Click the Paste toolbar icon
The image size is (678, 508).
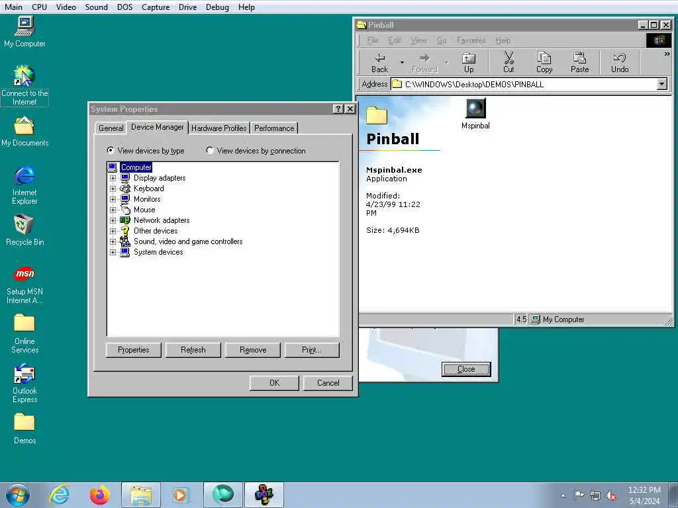click(579, 63)
